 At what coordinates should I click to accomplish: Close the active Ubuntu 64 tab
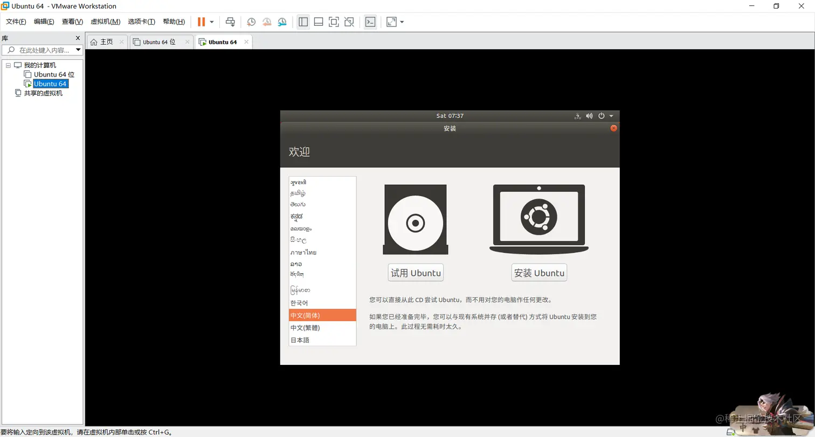pos(246,41)
